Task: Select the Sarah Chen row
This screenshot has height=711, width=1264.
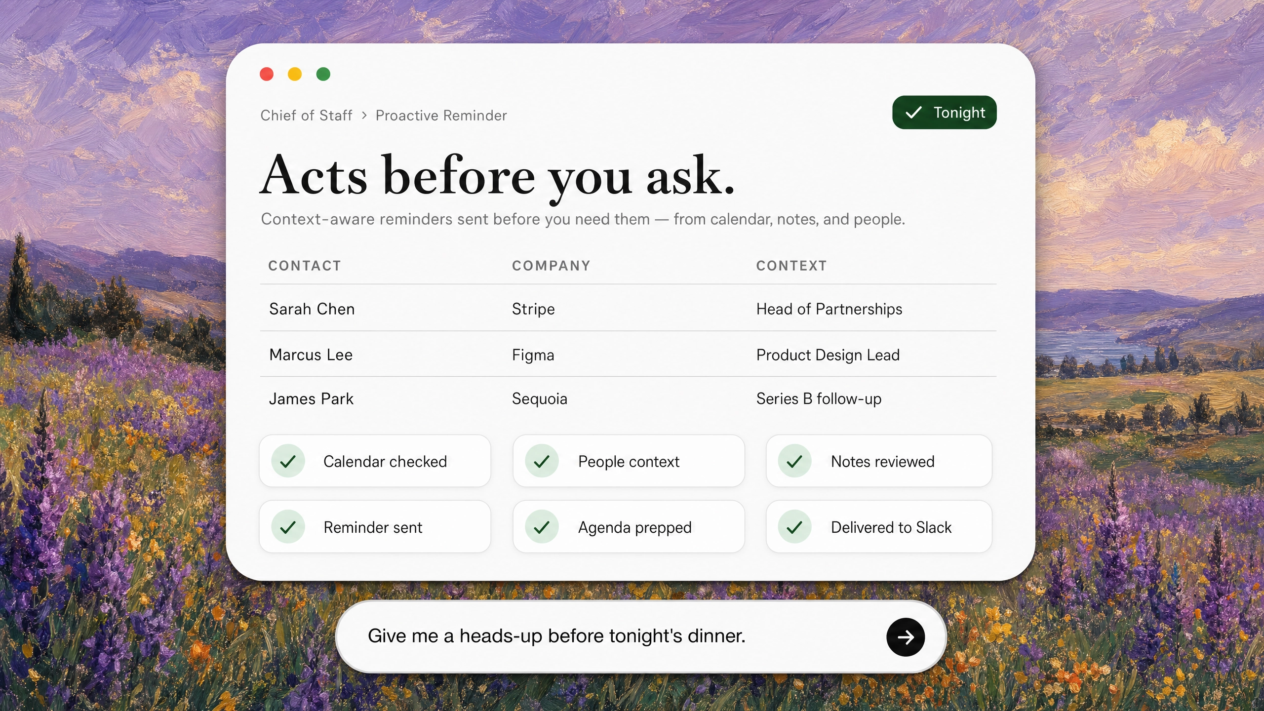Action: [x=628, y=308]
